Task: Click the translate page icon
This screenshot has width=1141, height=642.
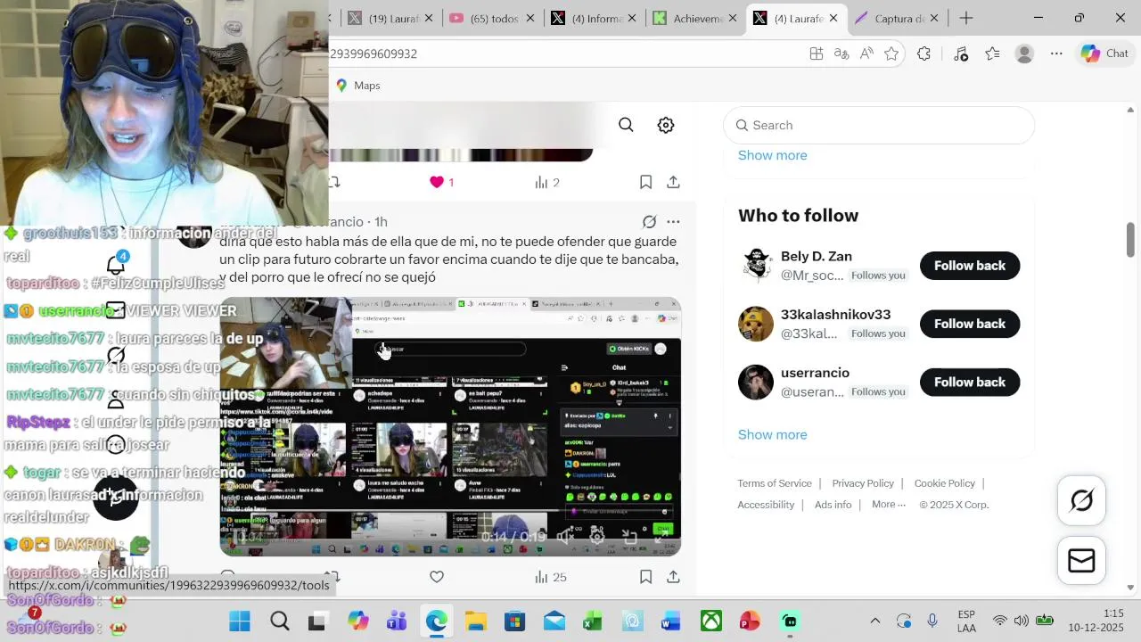Action: point(841,53)
